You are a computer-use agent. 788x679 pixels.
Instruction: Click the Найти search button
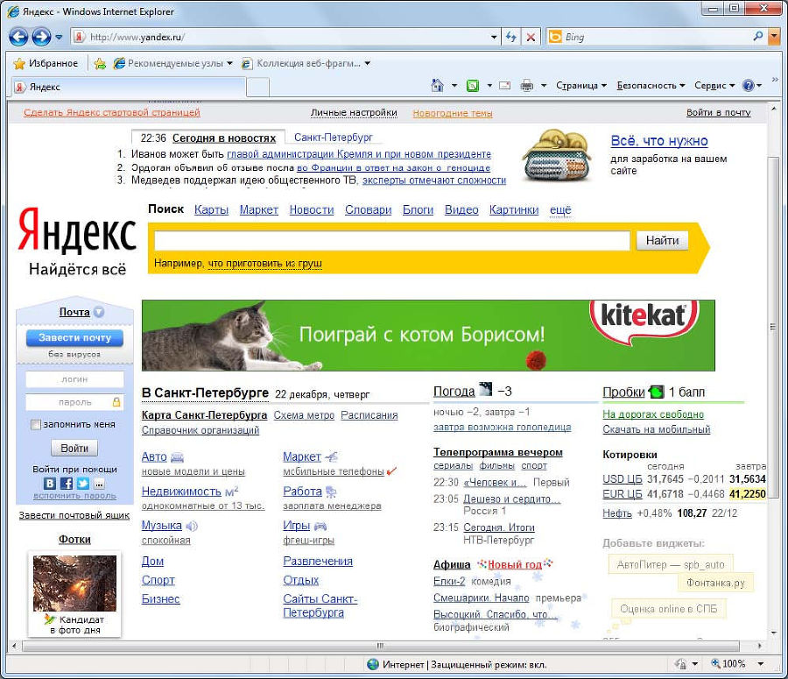[x=662, y=240]
